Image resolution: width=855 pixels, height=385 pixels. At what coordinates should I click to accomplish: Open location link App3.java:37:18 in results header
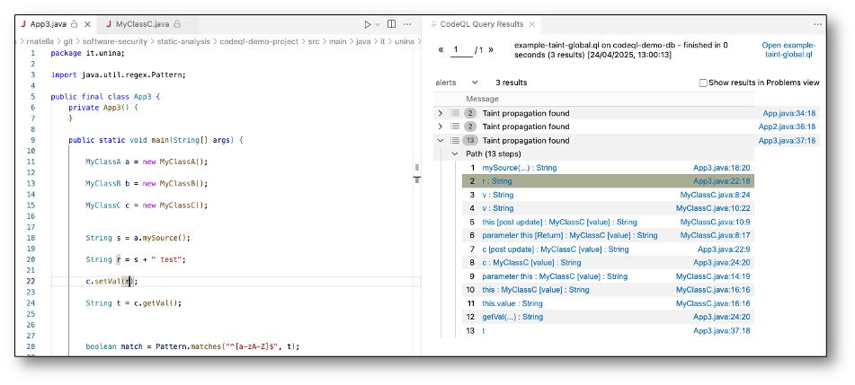(x=787, y=141)
